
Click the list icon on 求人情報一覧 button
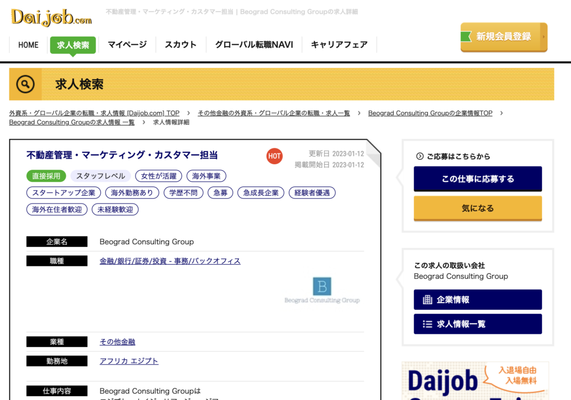point(427,324)
